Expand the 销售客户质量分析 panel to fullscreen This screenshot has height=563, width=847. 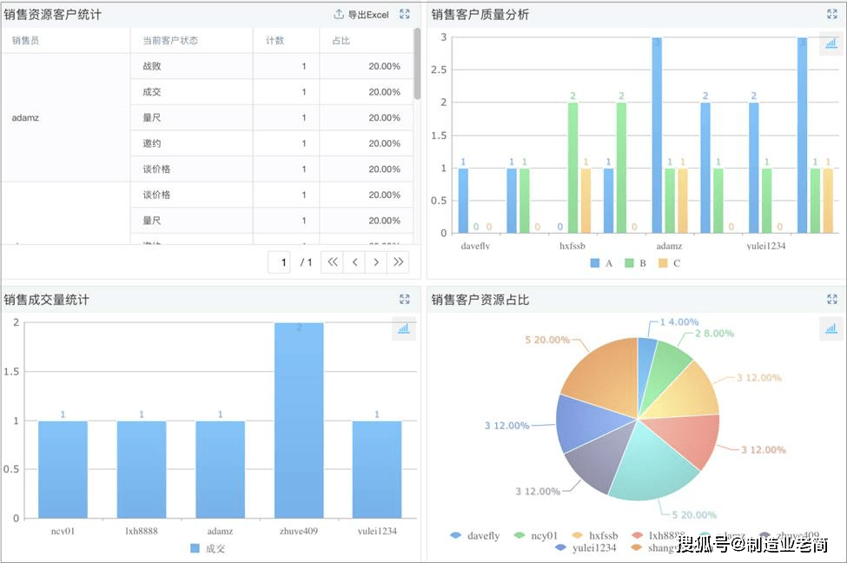[832, 15]
